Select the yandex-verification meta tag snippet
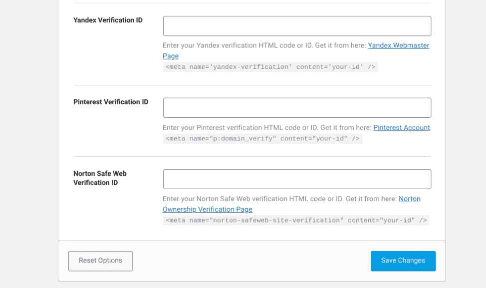 click(x=270, y=66)
